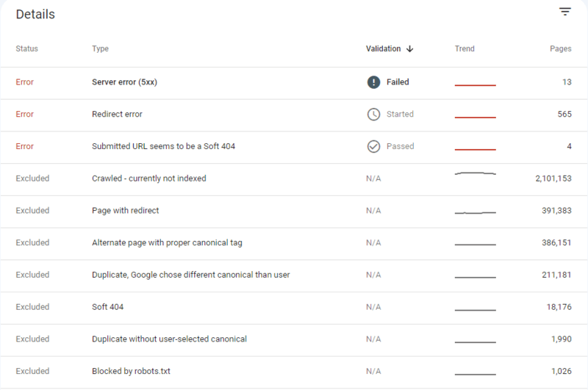
Task: Click the Type column header
Action: [100, 49]
